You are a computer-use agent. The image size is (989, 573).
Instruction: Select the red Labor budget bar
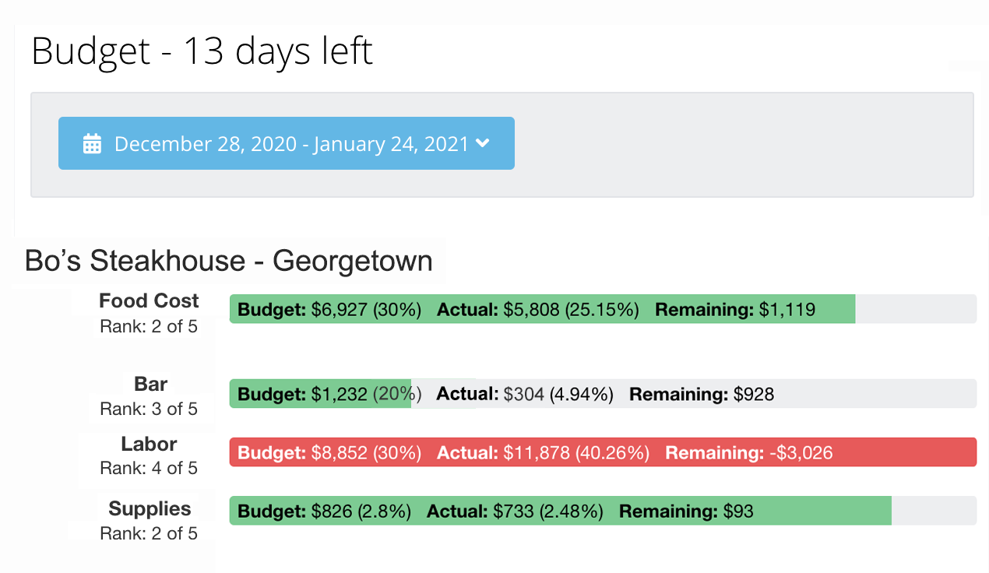[x=602, y=452]
